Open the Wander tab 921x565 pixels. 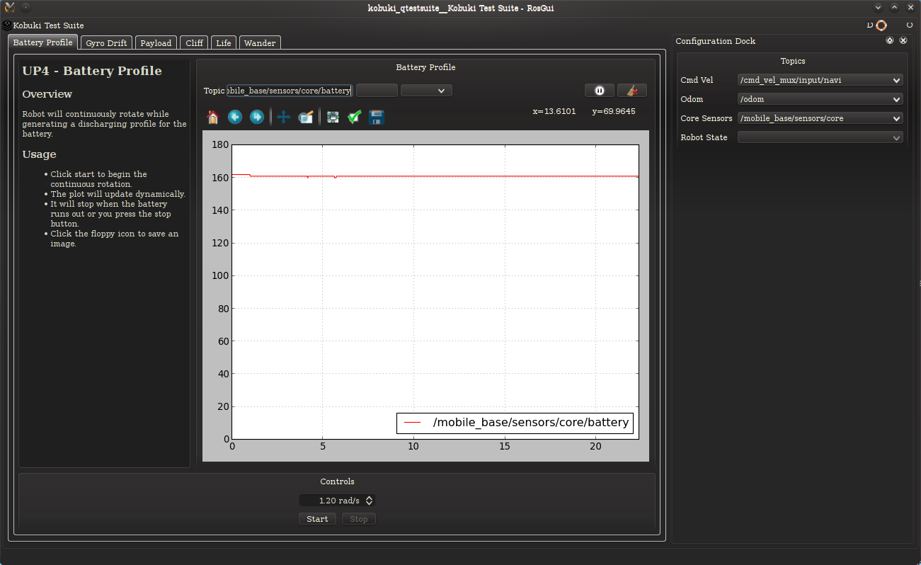260,43
